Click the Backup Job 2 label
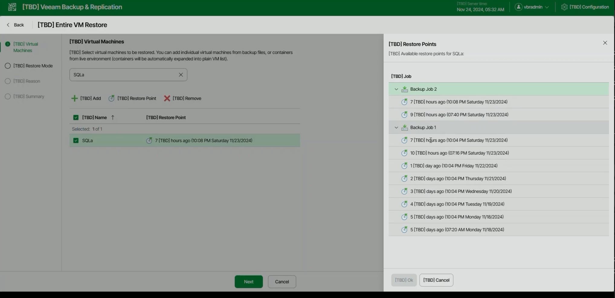The width and height of the screenshot is (615, 298). click(x=423, y=89)
